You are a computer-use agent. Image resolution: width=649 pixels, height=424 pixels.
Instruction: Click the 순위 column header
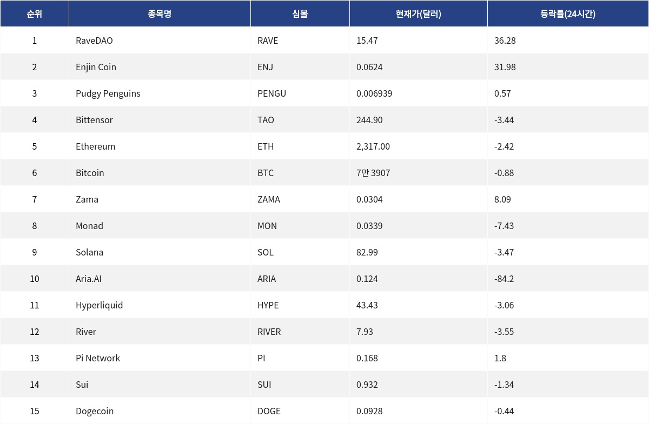(34, 14)
